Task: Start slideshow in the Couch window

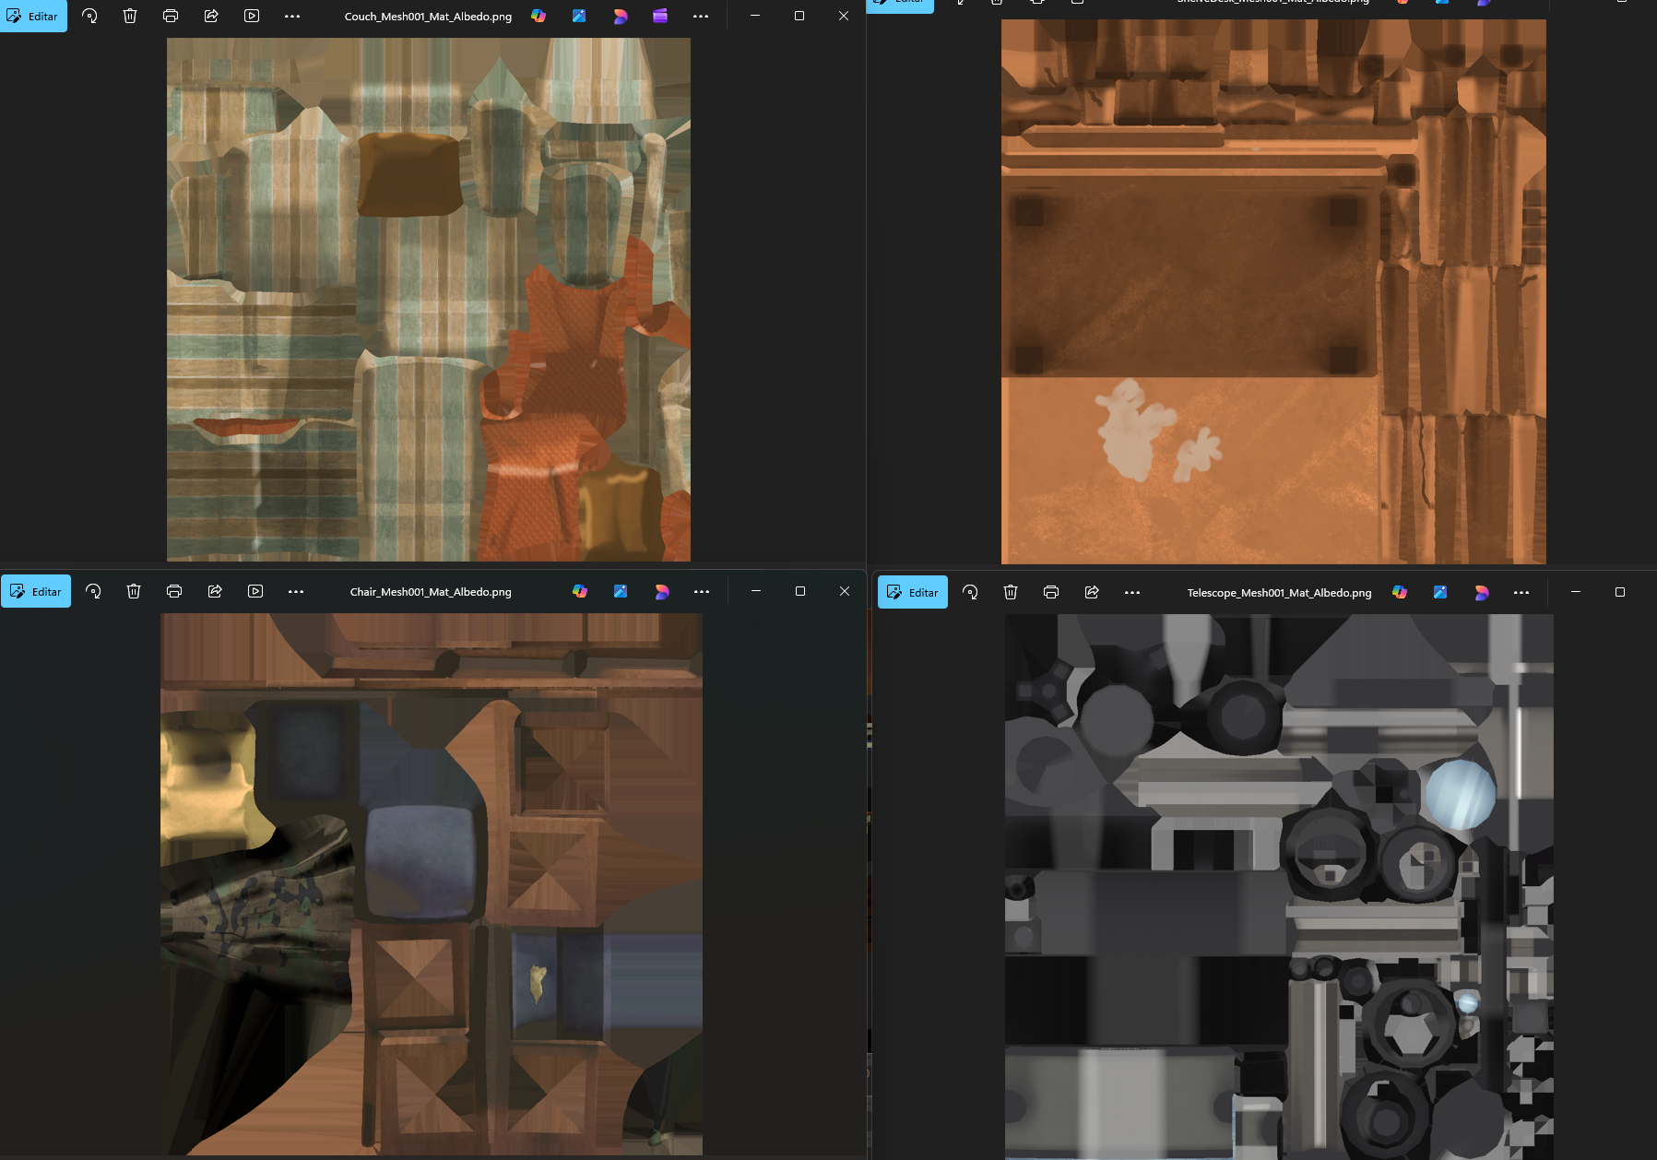Action: click(252, 16)
